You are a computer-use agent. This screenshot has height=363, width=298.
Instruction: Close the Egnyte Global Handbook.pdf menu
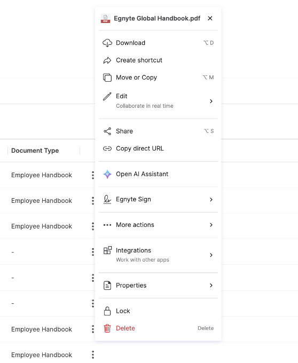click(210, 18)
